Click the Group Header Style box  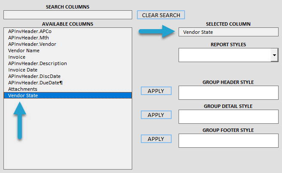(228, 93)
